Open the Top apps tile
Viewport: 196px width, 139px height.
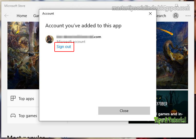tap(23, 98)
